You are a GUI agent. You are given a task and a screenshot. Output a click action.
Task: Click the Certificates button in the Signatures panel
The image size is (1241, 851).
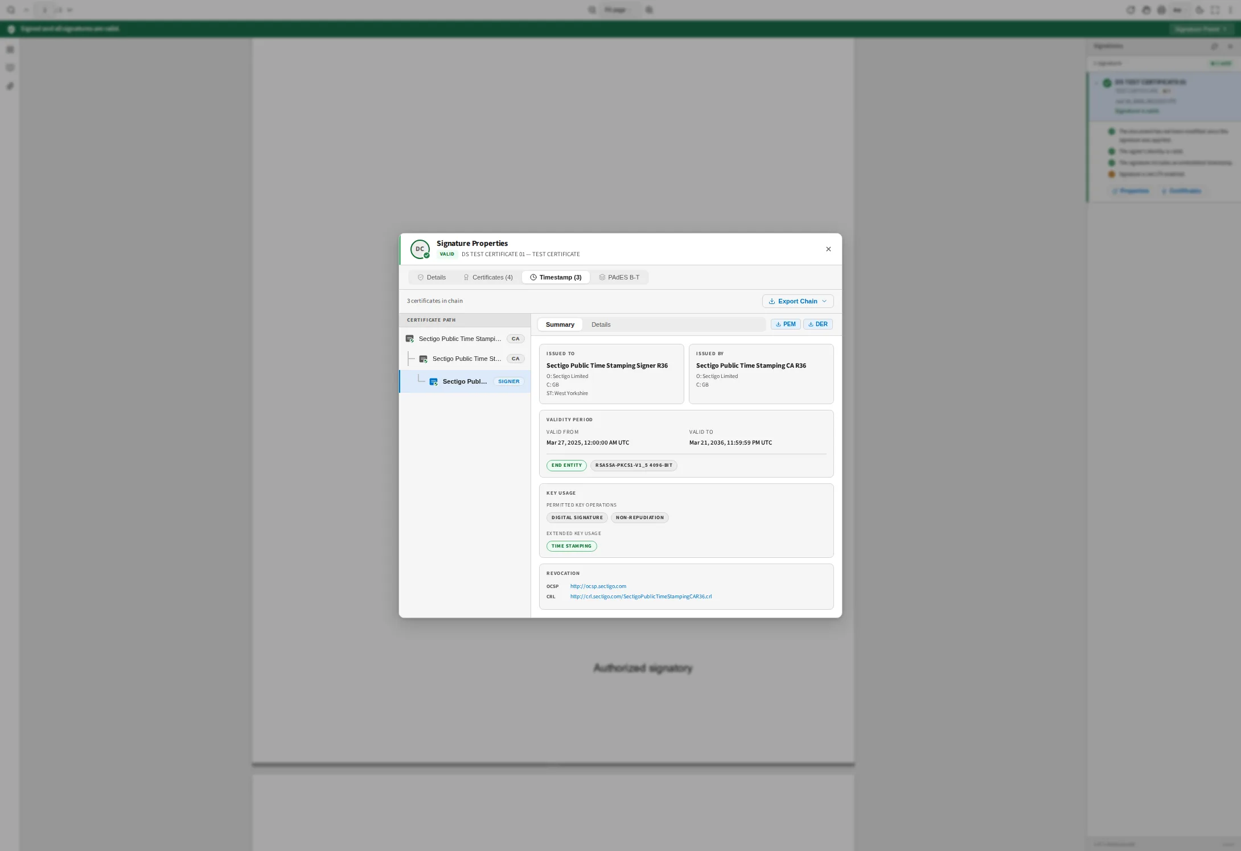(x=1181, y=191)
